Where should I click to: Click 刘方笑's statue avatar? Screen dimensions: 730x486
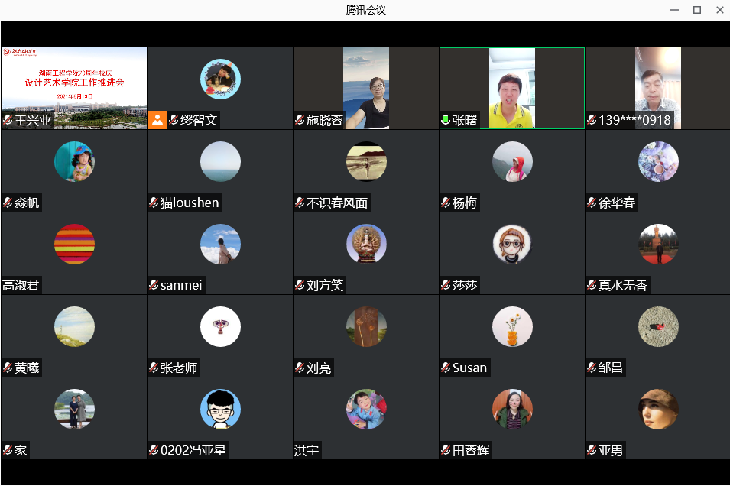coord(366,244)
